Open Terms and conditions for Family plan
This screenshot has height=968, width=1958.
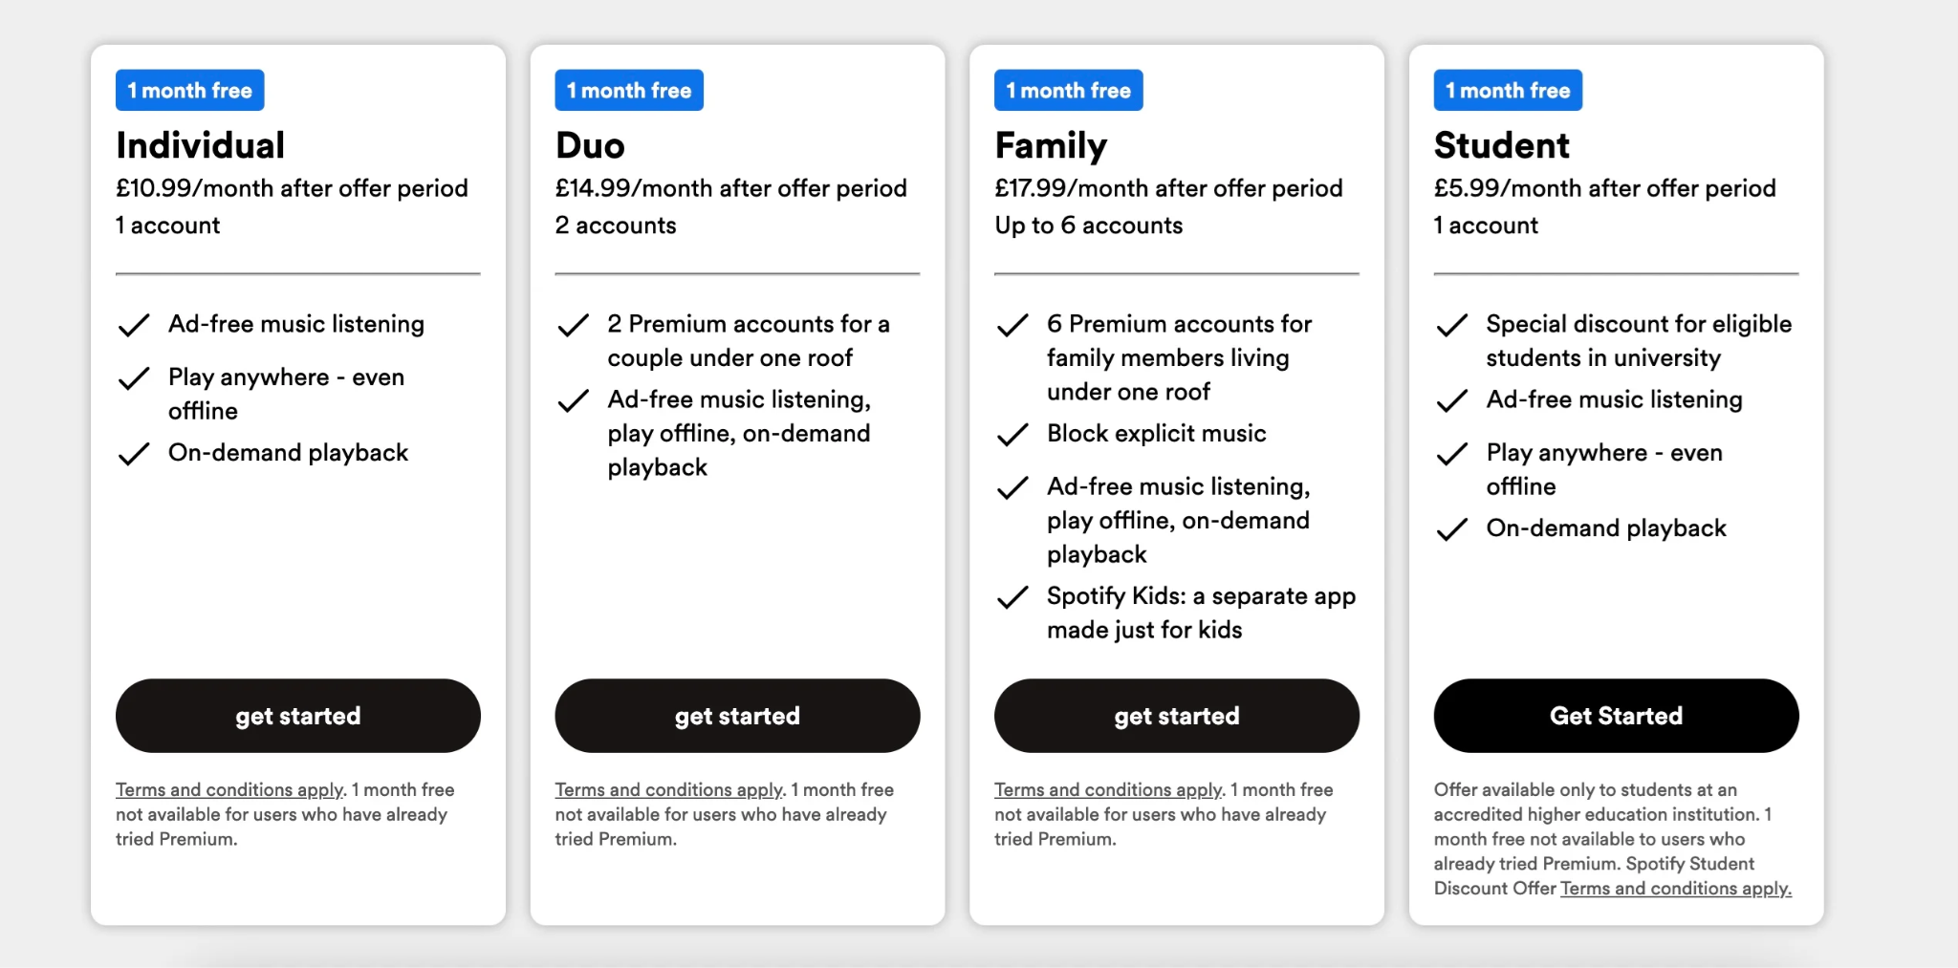pos(1106,789)
